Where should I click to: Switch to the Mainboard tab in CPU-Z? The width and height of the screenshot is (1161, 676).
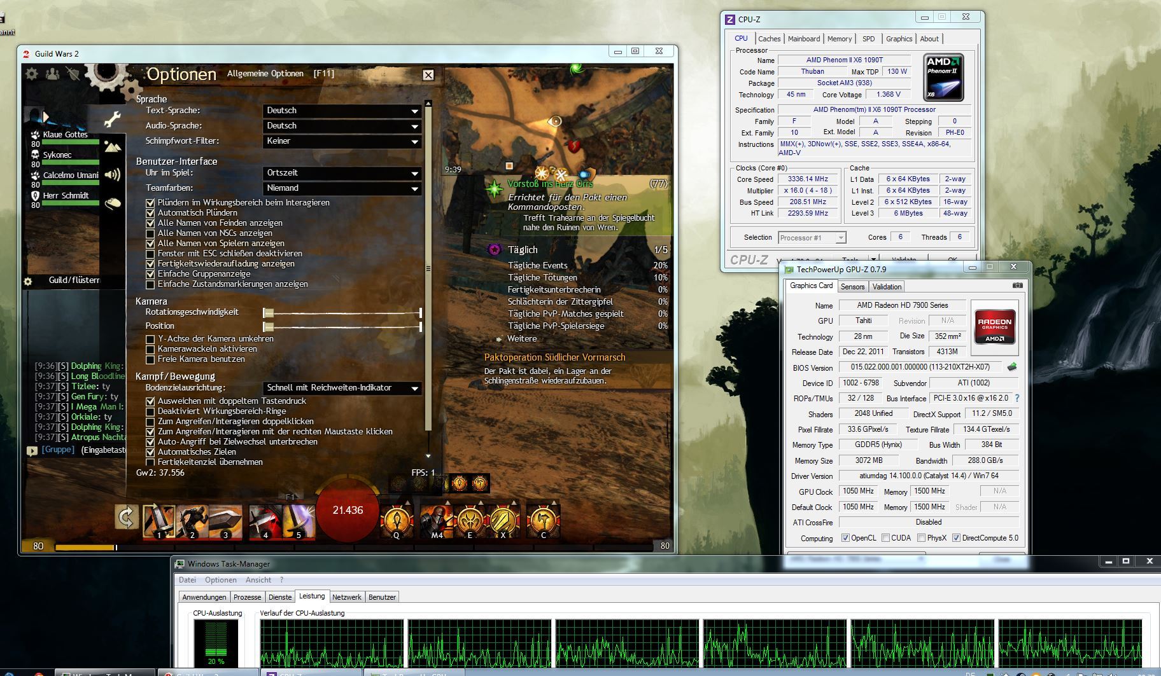[804, 39]
